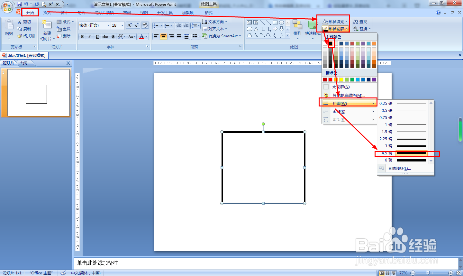The width and height of the screenshot is (463, 276).
Task: Save the presentation from quick access toolbar
Action: [19, 4]
